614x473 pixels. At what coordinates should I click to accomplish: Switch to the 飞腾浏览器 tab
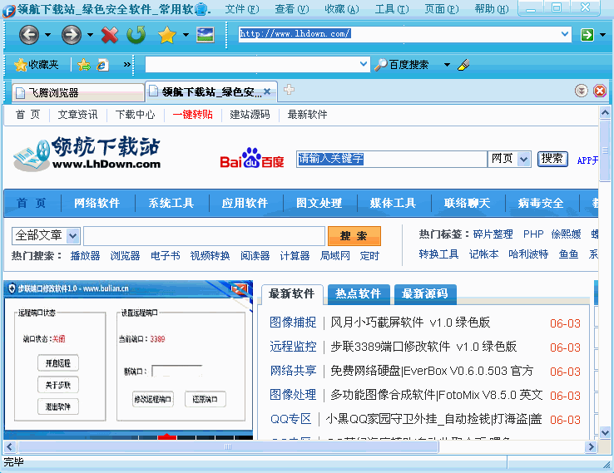(78, 93)
